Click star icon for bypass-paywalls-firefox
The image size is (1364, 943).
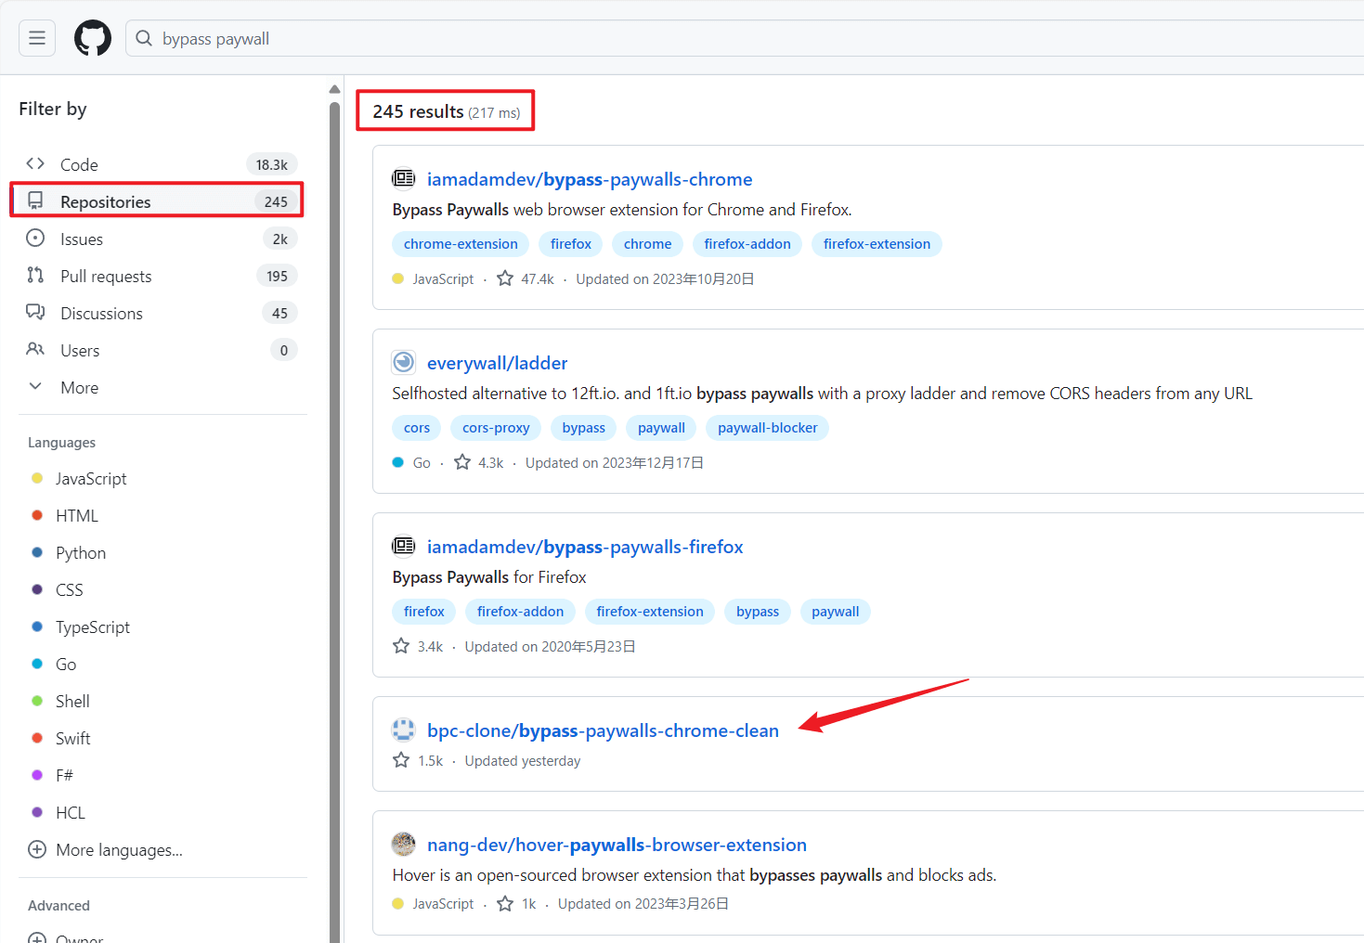click(x=401, y=646)
